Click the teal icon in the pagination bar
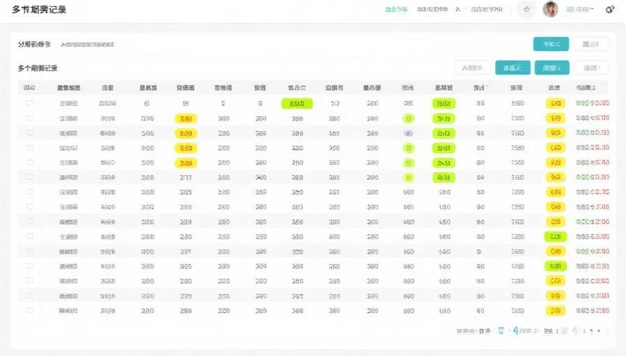Screen dimensions: 626x356 (x=516, y=331)
